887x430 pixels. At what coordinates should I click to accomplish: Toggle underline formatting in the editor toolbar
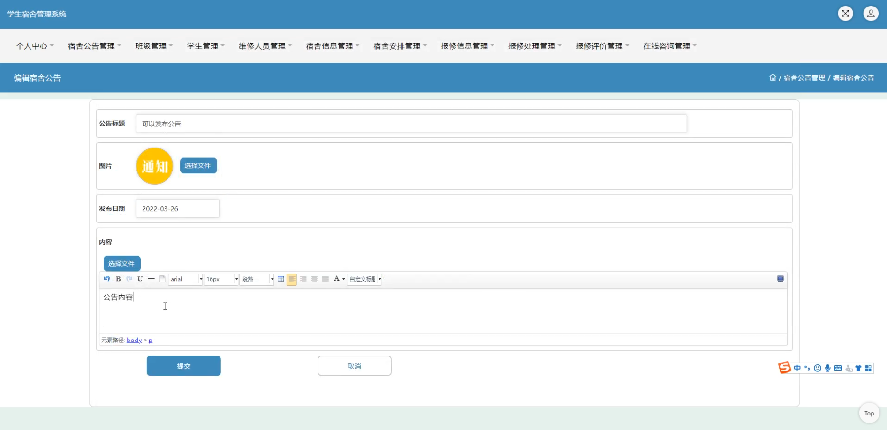coord(140,279)
